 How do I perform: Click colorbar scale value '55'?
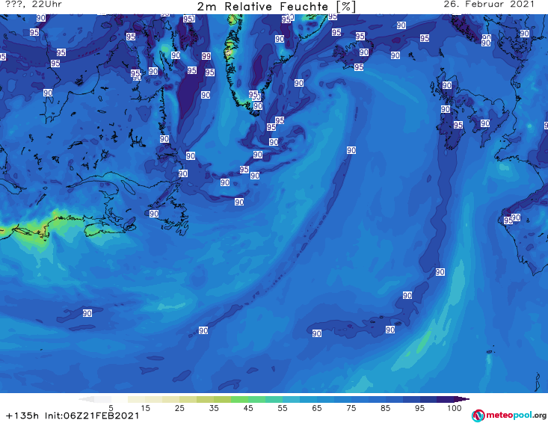click(283, 408)
